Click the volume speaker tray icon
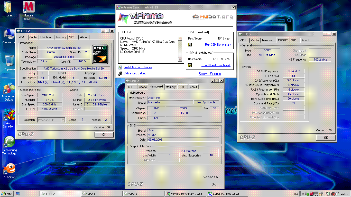Viewport: 351px width, 197px height. [x=337, y=194]
